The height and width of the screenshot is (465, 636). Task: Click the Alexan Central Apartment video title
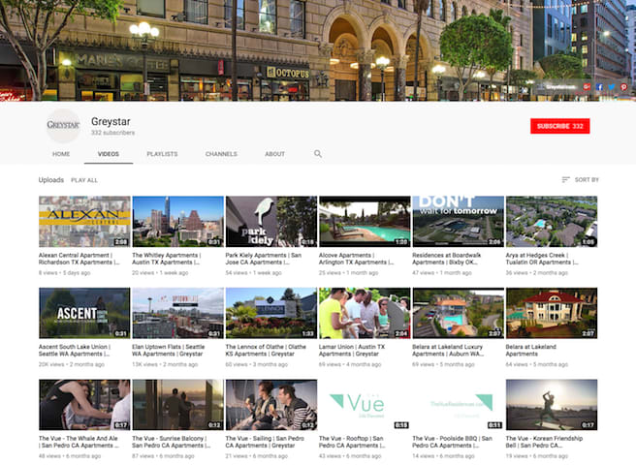[x=79, y=259]
